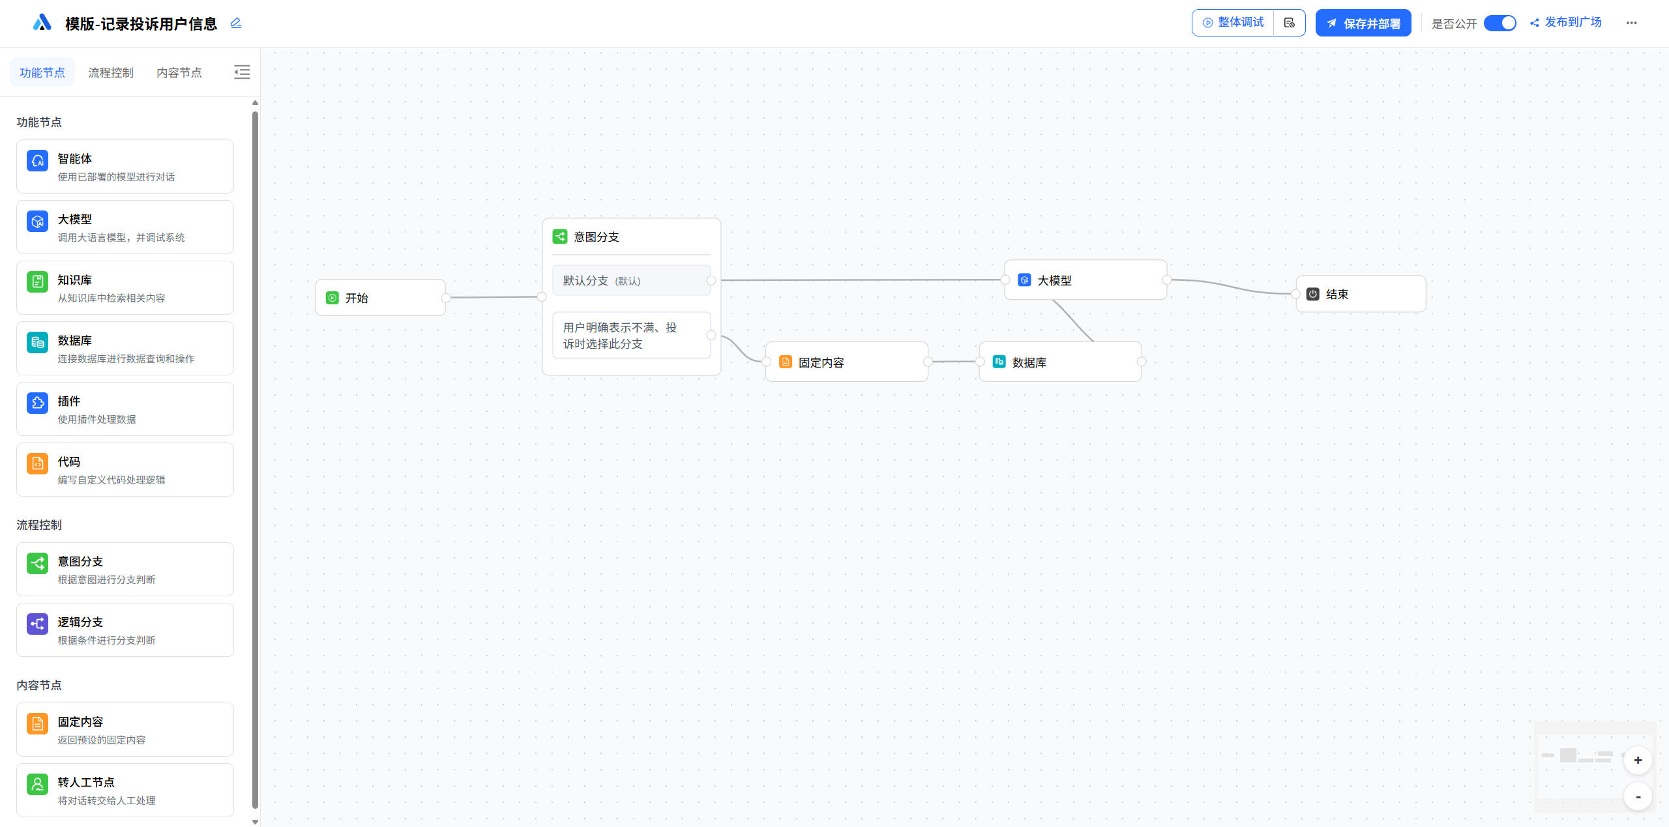The width and height of the screenshot is (1669, 827).
Task: Collapse the sidebar using the indent icon
Action: [x=242, y=72]
